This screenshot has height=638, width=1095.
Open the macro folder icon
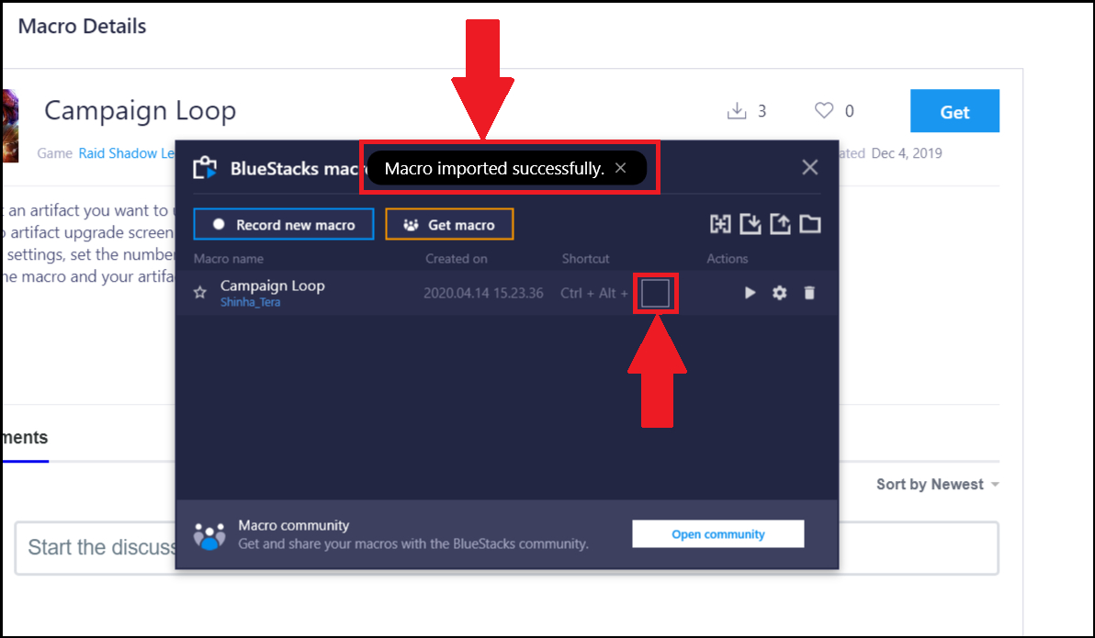point(810,224)
